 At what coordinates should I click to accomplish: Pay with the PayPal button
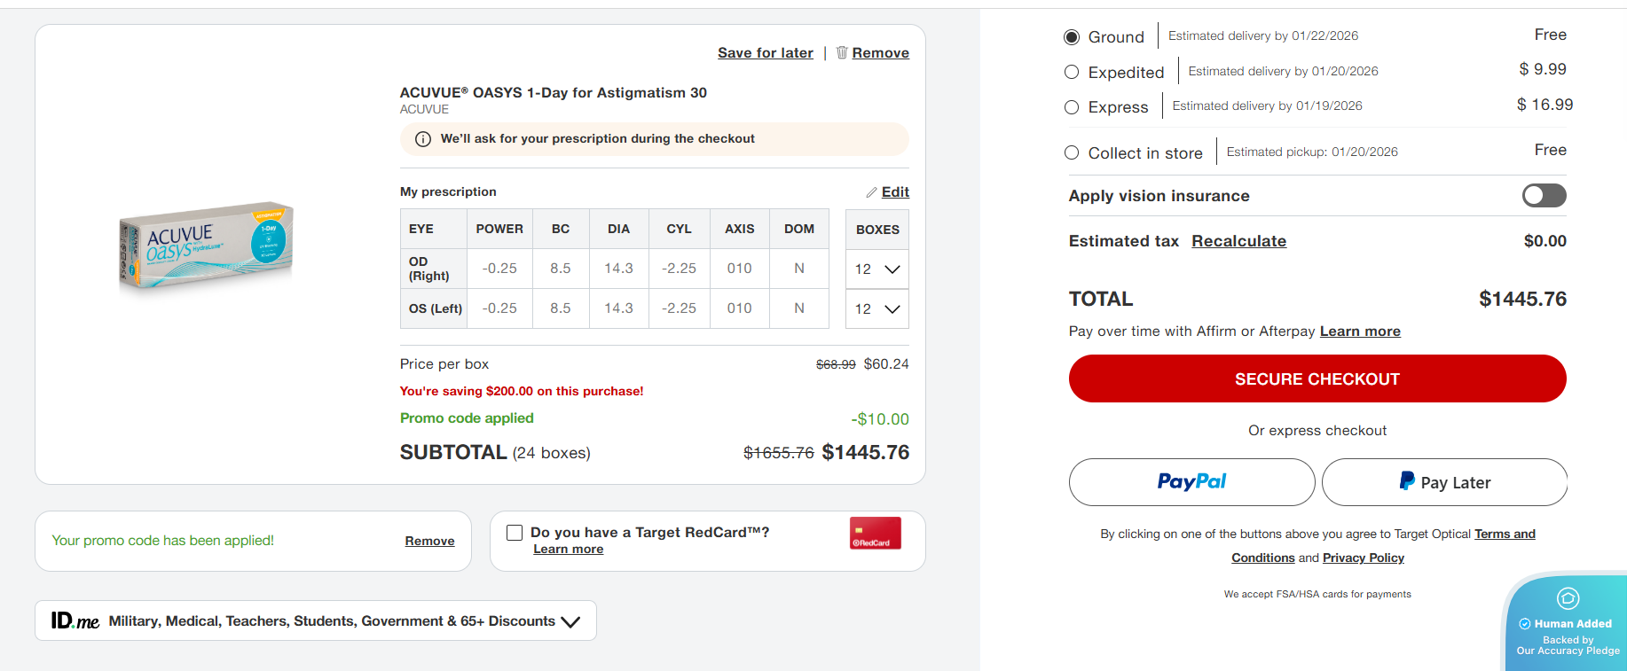[x=1191, y=482]
